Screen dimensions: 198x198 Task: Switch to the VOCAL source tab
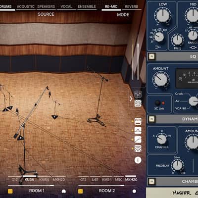pyautogui.click(x=66, y=6)
